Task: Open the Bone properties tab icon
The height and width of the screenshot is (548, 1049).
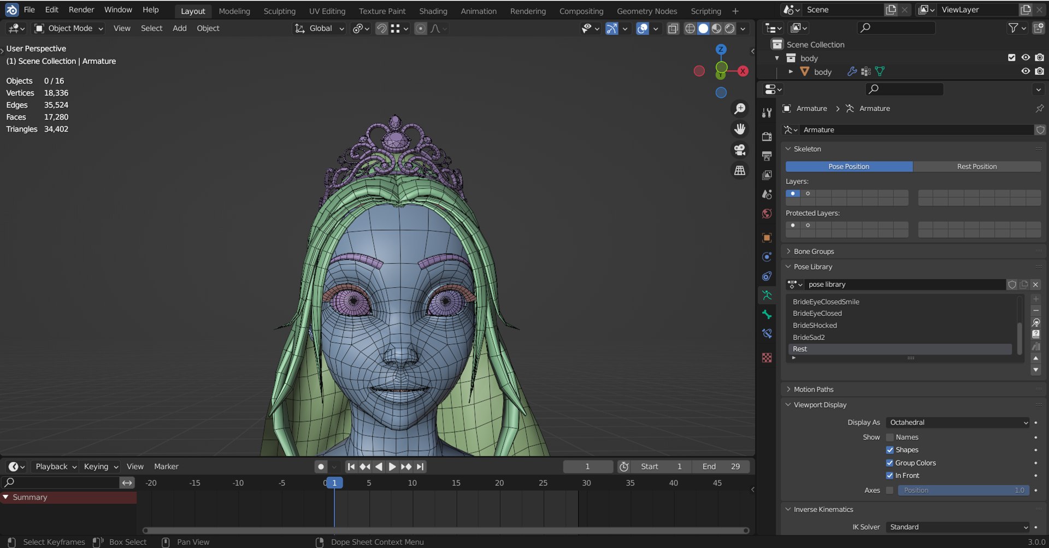Action: click(x=767, y=315)
